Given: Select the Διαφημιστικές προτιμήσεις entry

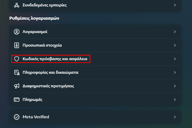Looking at the screenshot, I should tap(95, 86).
